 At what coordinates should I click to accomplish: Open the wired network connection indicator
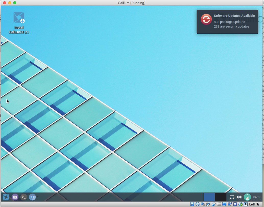[232, 197]
